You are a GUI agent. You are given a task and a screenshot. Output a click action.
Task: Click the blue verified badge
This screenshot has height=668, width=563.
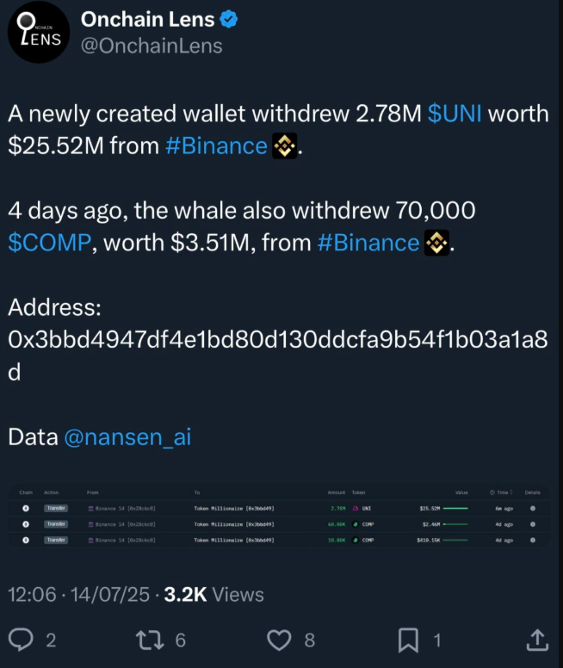tap(229, 20)
